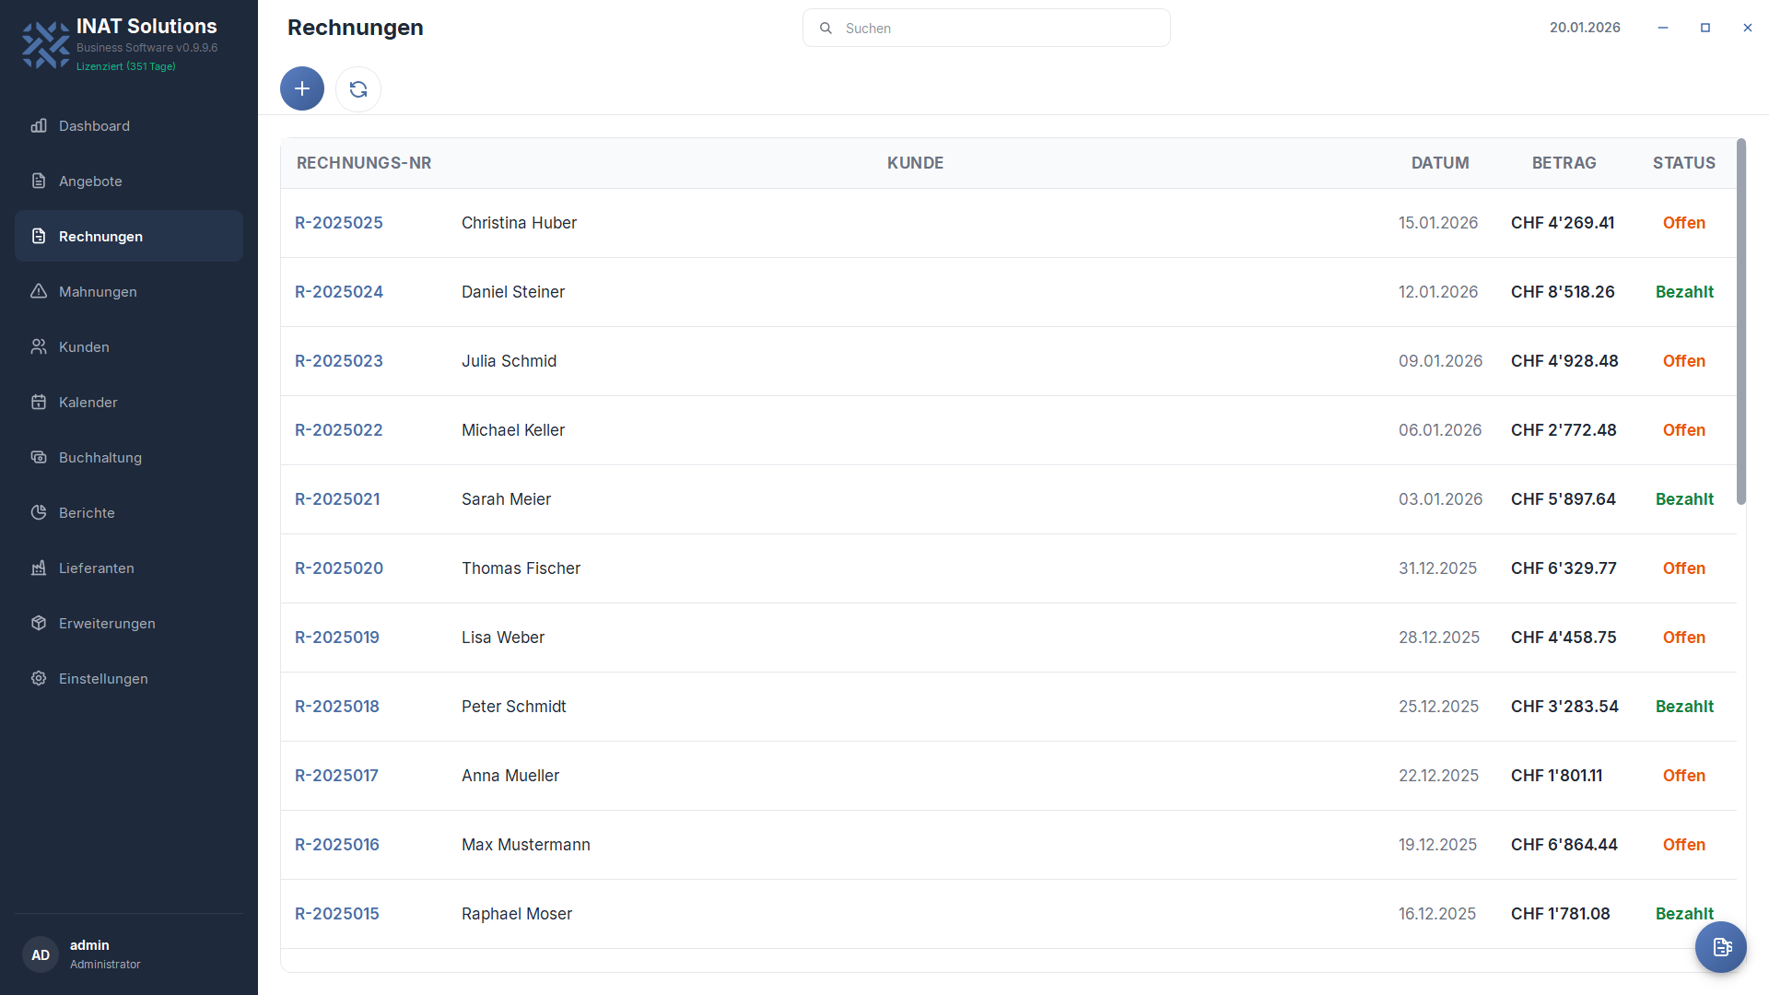Open invoice R-2025020 link
Image resolution: width=1769 pixels, height=995 pixels.
[x=339, y=568]
